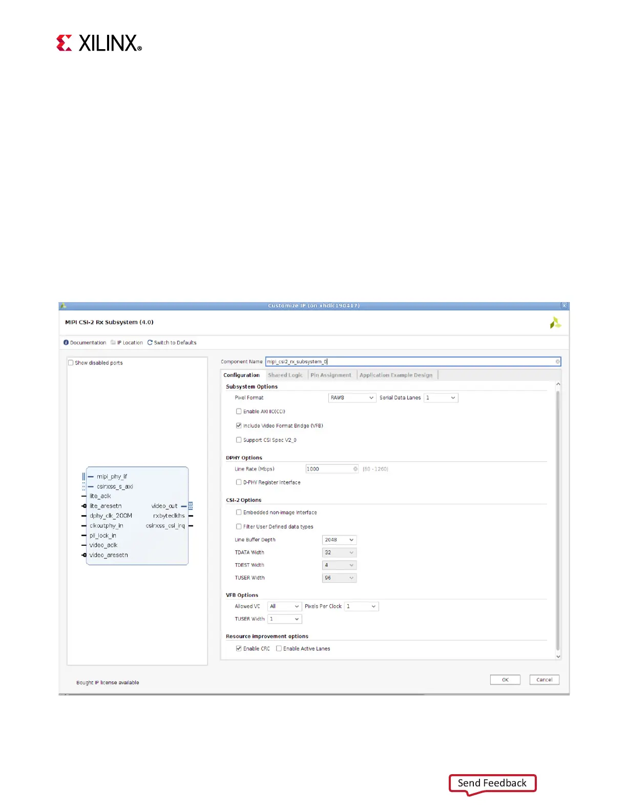Screen dimensions: 627x811
Task: Click the lite_aclk port label
Action: [100, 496]
